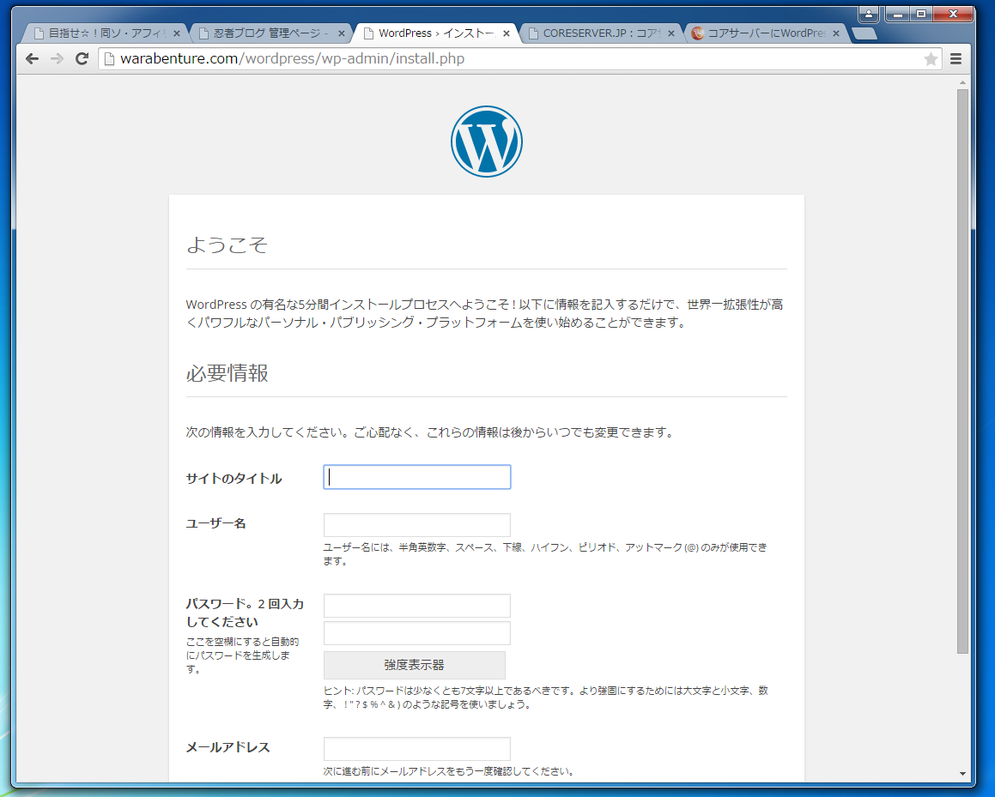Click the ユーザー名 input field
The height and width of the screenshot is (797, 995).
(x=417, y=525)
